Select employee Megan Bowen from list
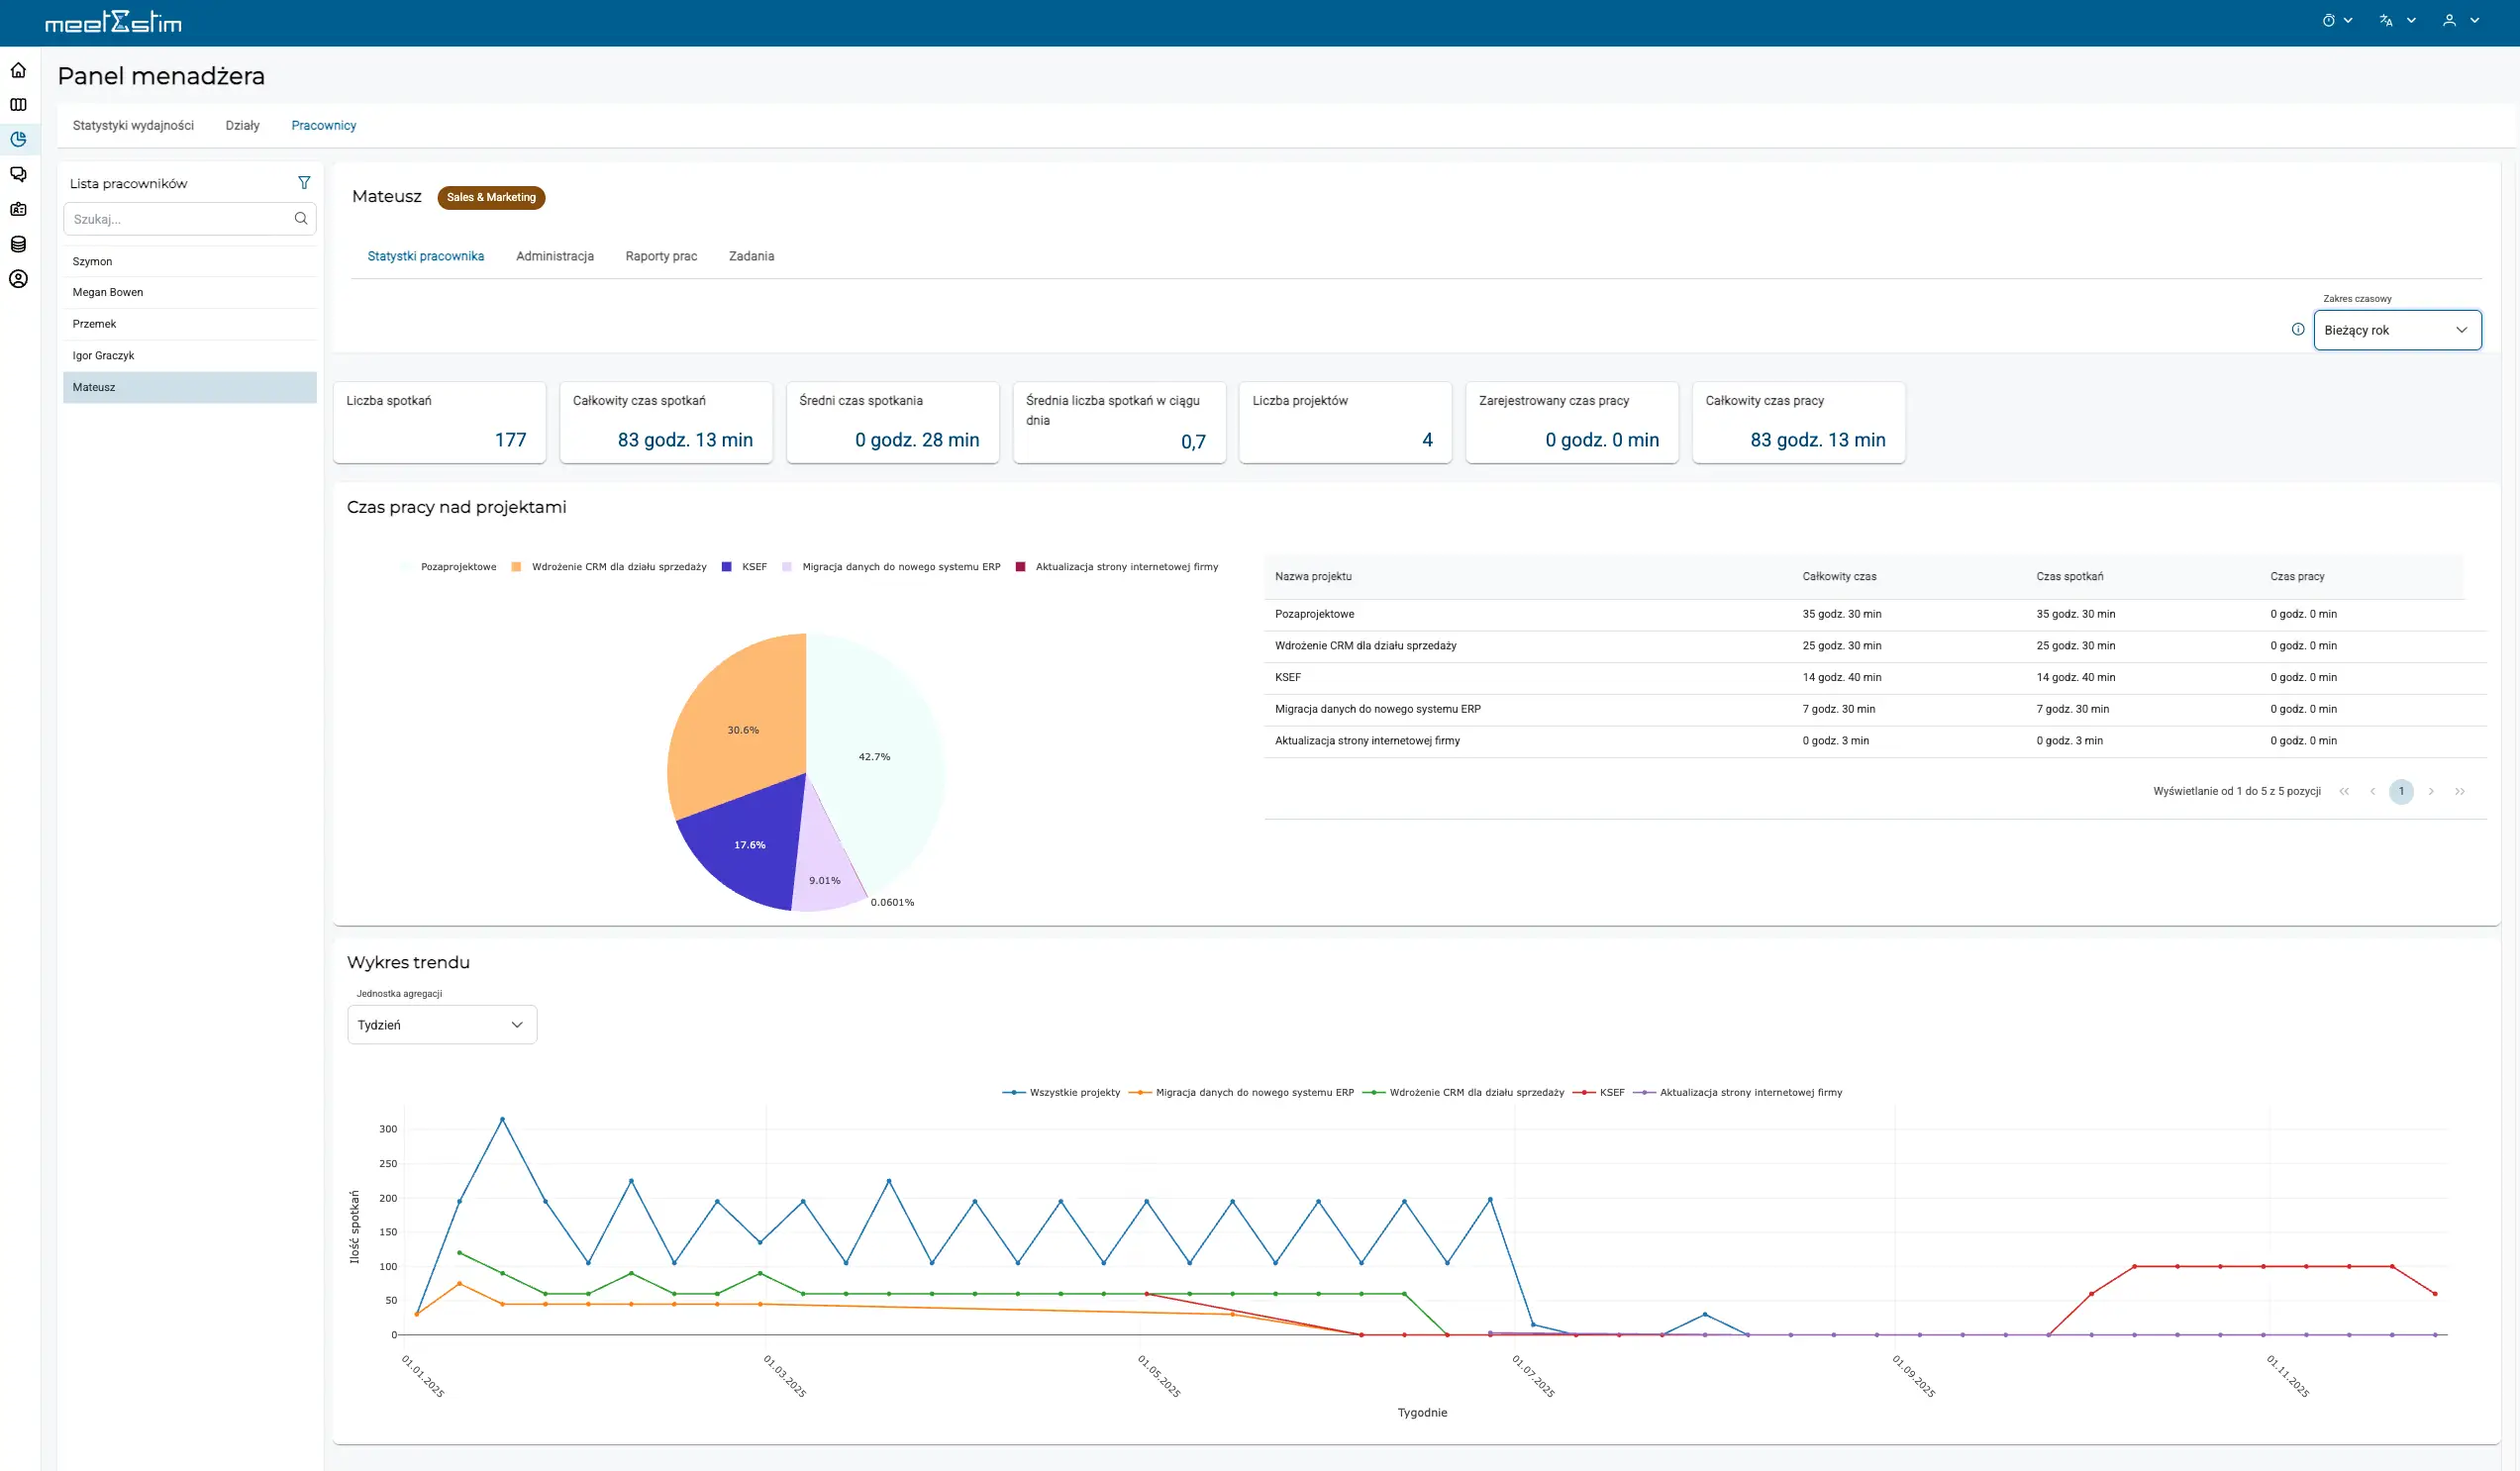The height and width of the screenshot is (1471, 2520). coord(108,293)
